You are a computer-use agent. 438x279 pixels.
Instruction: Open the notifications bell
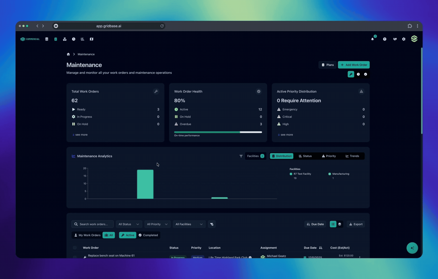(372, 39)
